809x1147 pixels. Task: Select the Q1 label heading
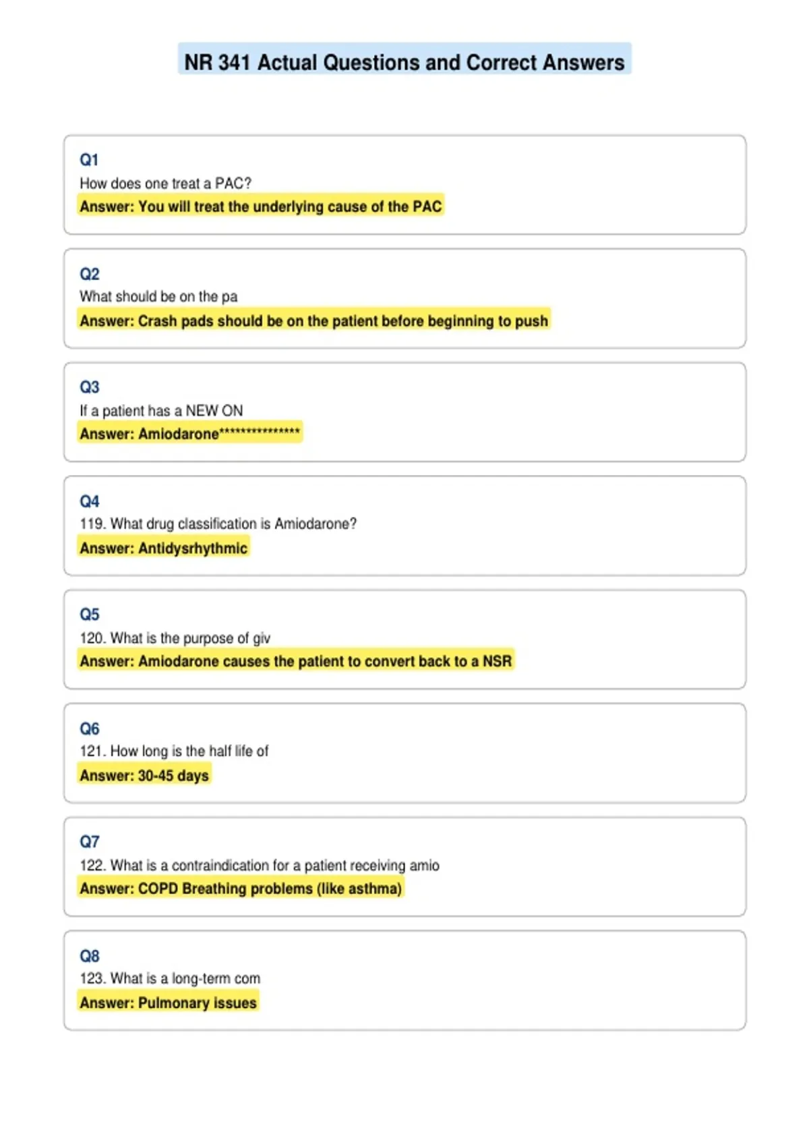pos(89,160)
